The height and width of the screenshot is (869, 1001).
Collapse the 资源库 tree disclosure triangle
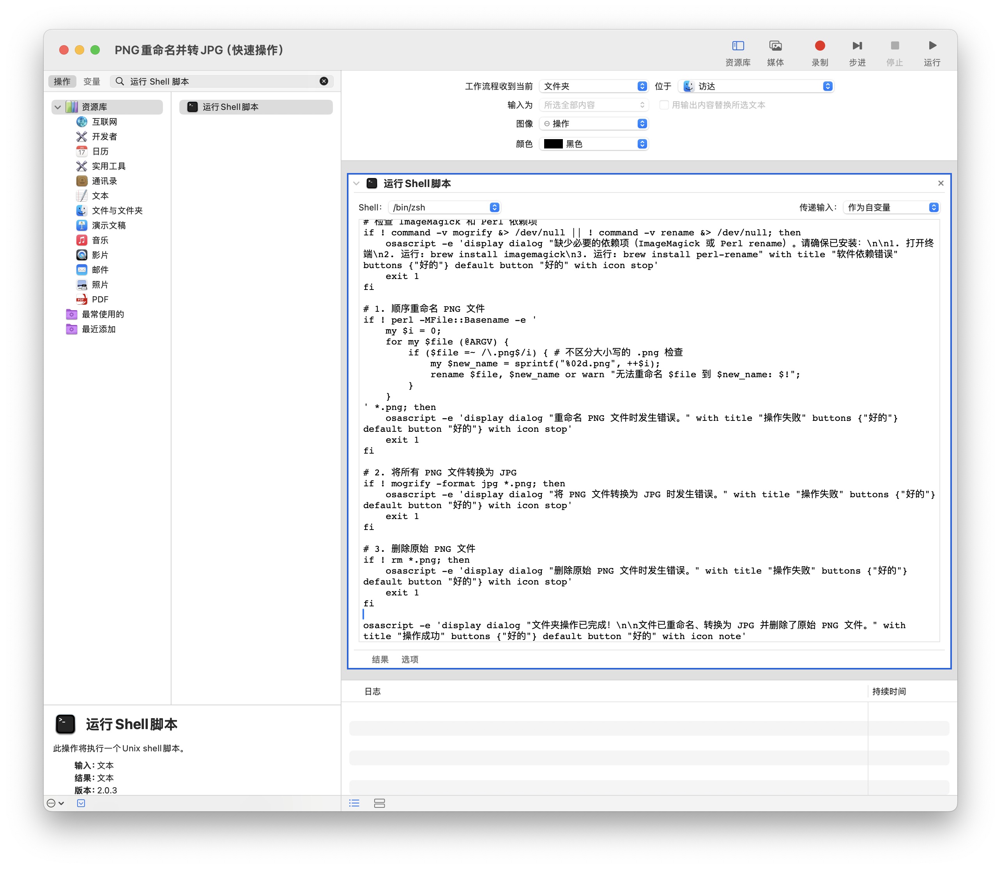coord(58,107)
